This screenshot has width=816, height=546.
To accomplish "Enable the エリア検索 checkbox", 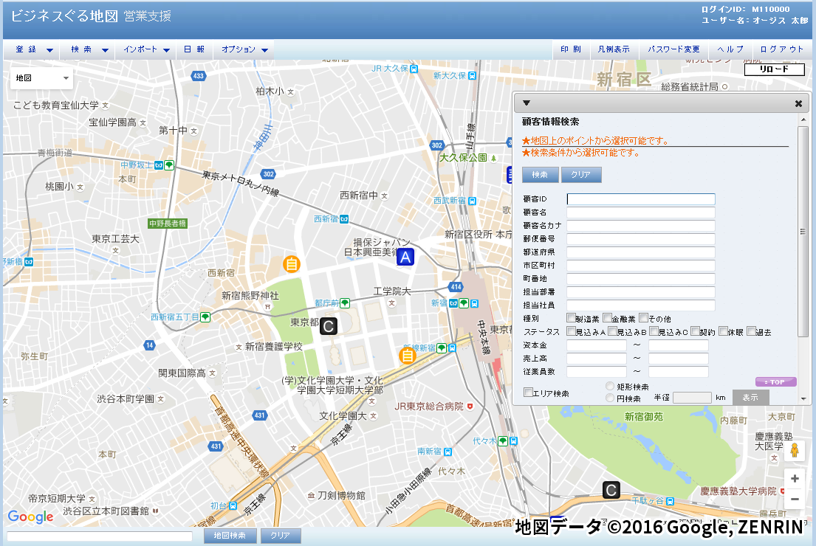I will point(528,393).
